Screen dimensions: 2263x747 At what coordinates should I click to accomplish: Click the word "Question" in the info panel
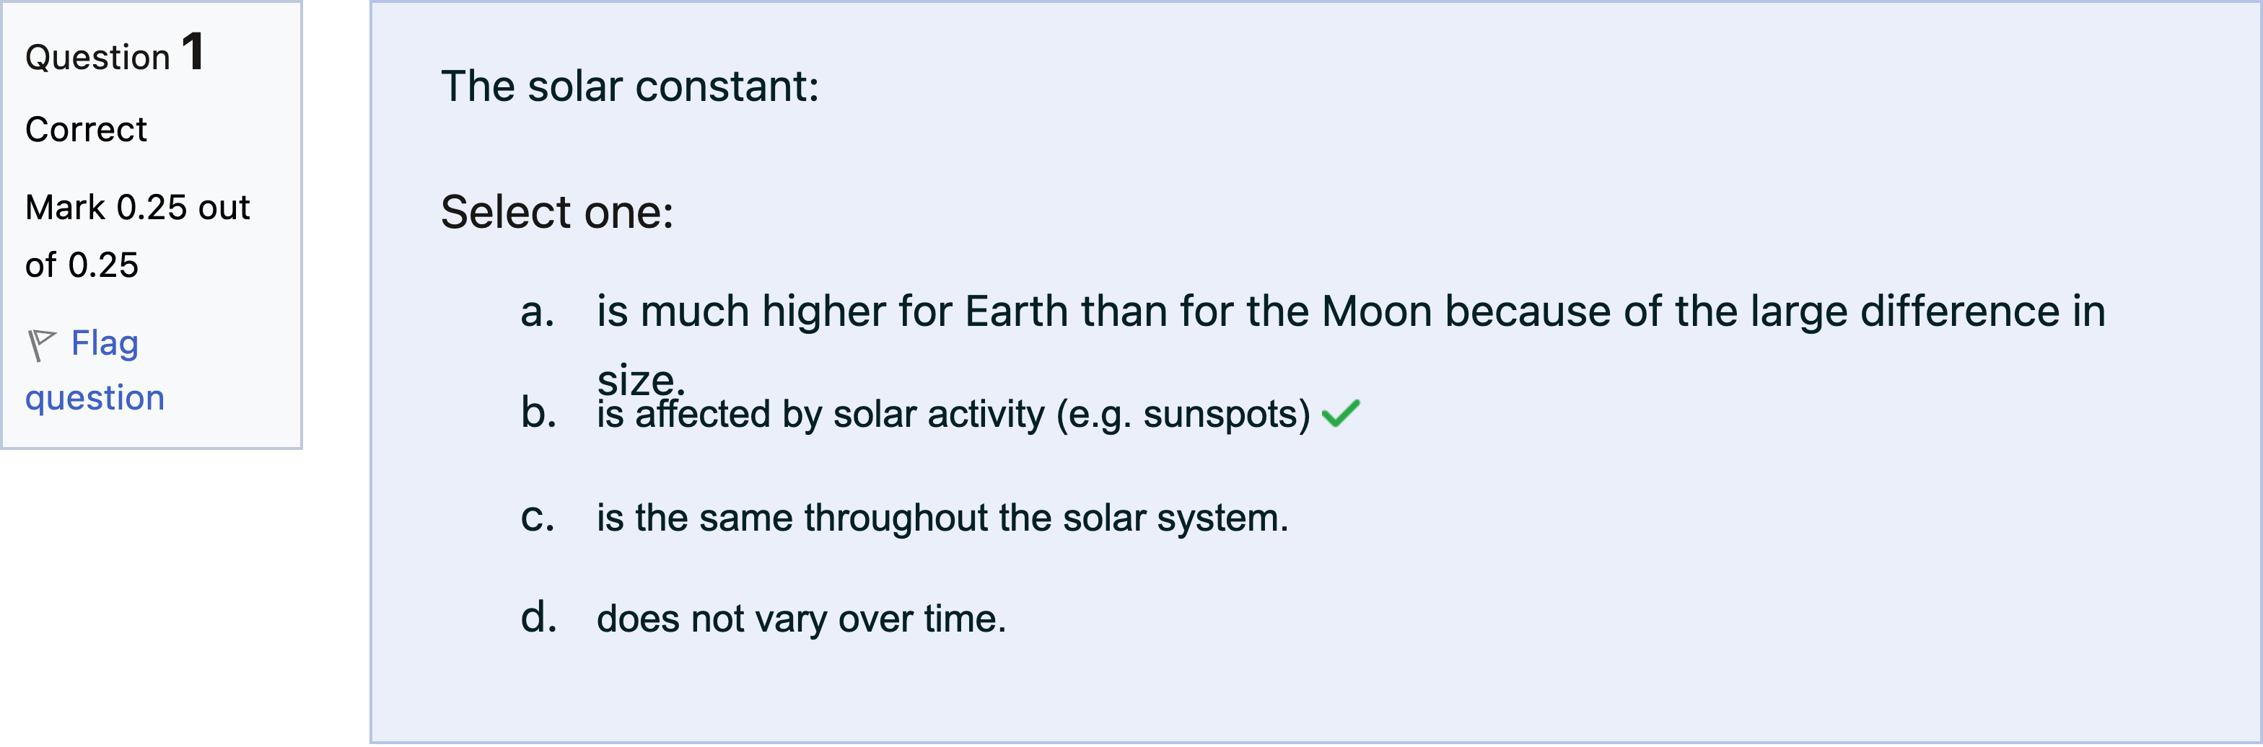point(97,58)
